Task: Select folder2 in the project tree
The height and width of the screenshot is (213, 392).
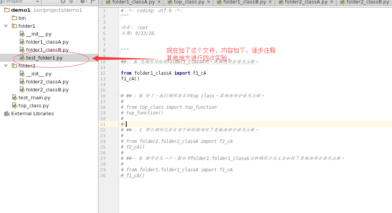Action: coord(24,66)
